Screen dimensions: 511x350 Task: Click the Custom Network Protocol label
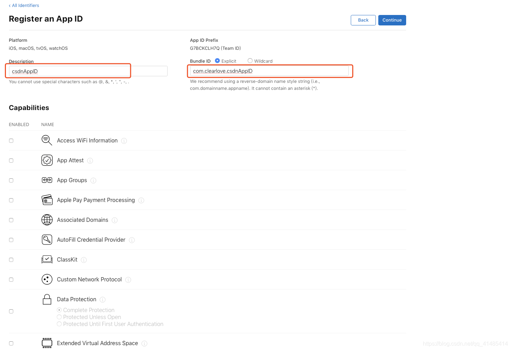(x=89, y=279)
